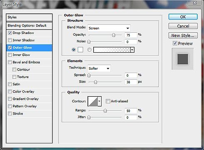Click the Jitter percentage field
The height and width of the screenshot is (150, 204).
coord(131,117)
